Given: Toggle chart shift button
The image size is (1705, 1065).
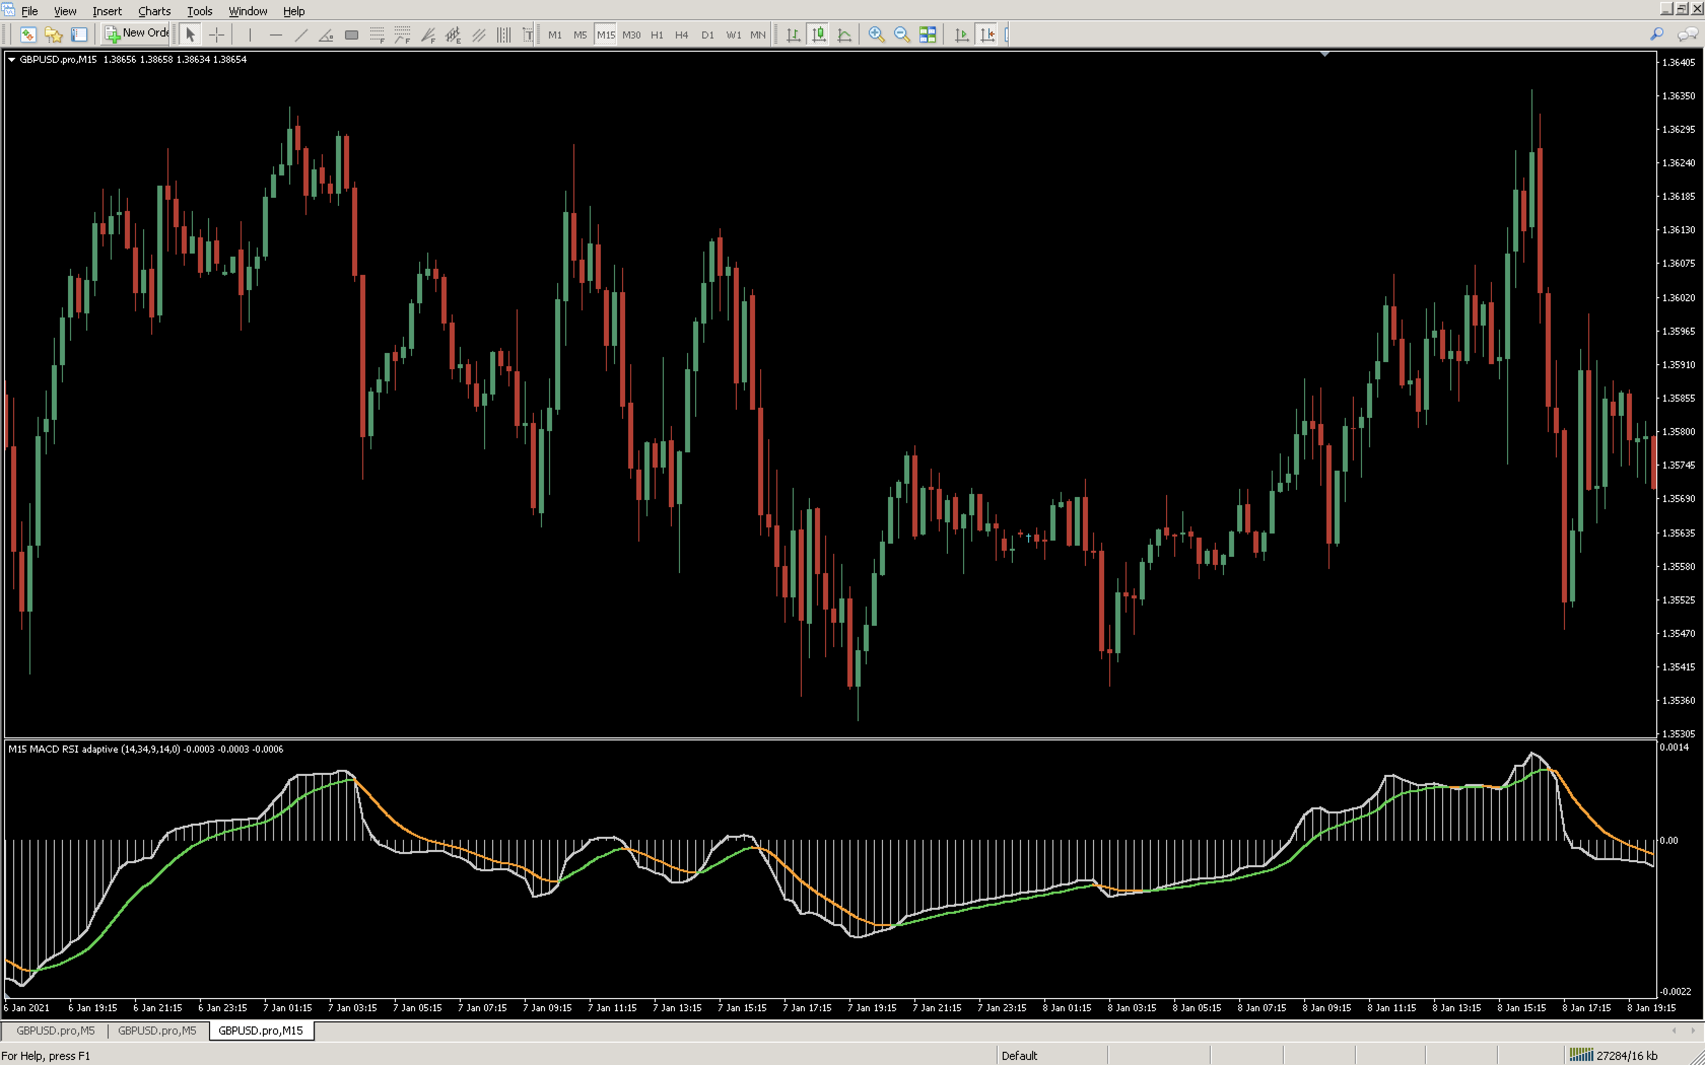Looking at the screenshot, I should [x=987, y=34].
